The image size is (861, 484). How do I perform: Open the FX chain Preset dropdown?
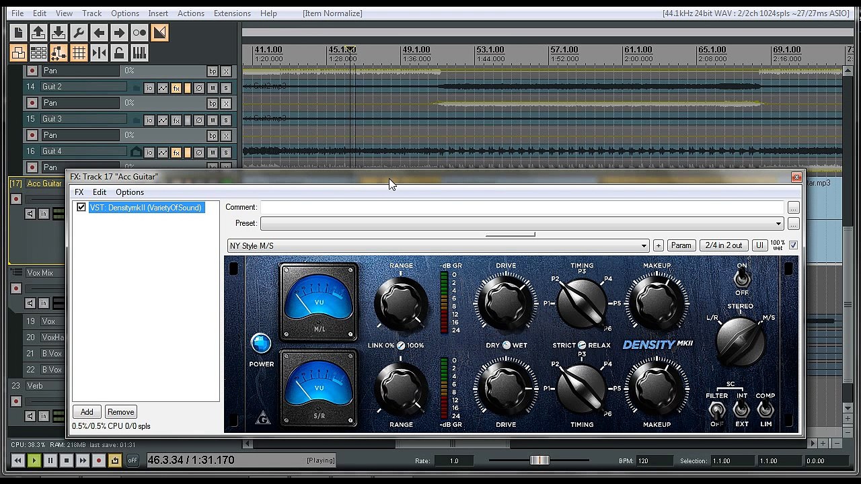[522, 224]
